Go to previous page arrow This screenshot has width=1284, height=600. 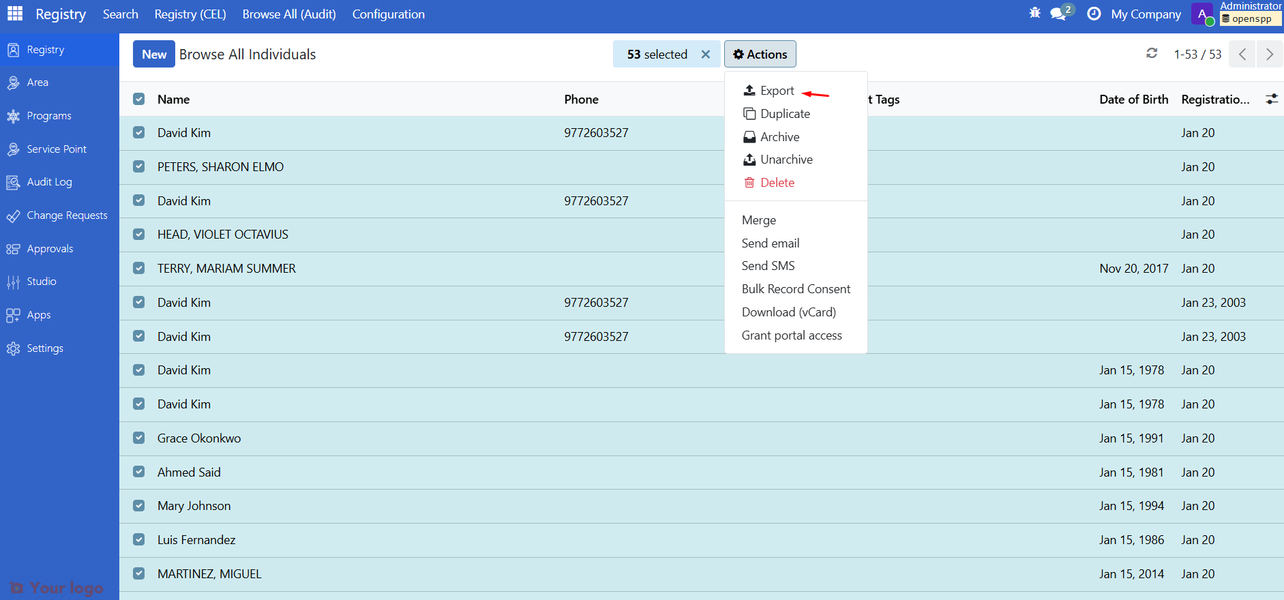tap(1242, 54)
